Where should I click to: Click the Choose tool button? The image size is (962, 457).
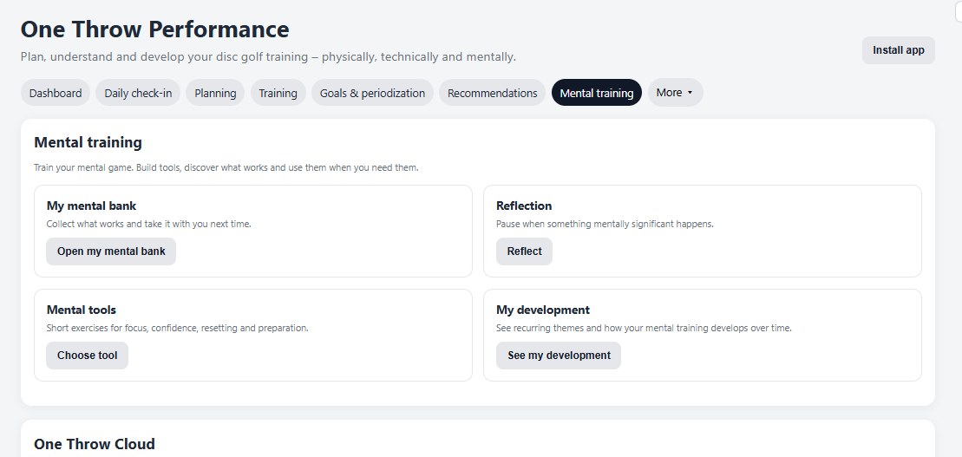tap(87, 356)
